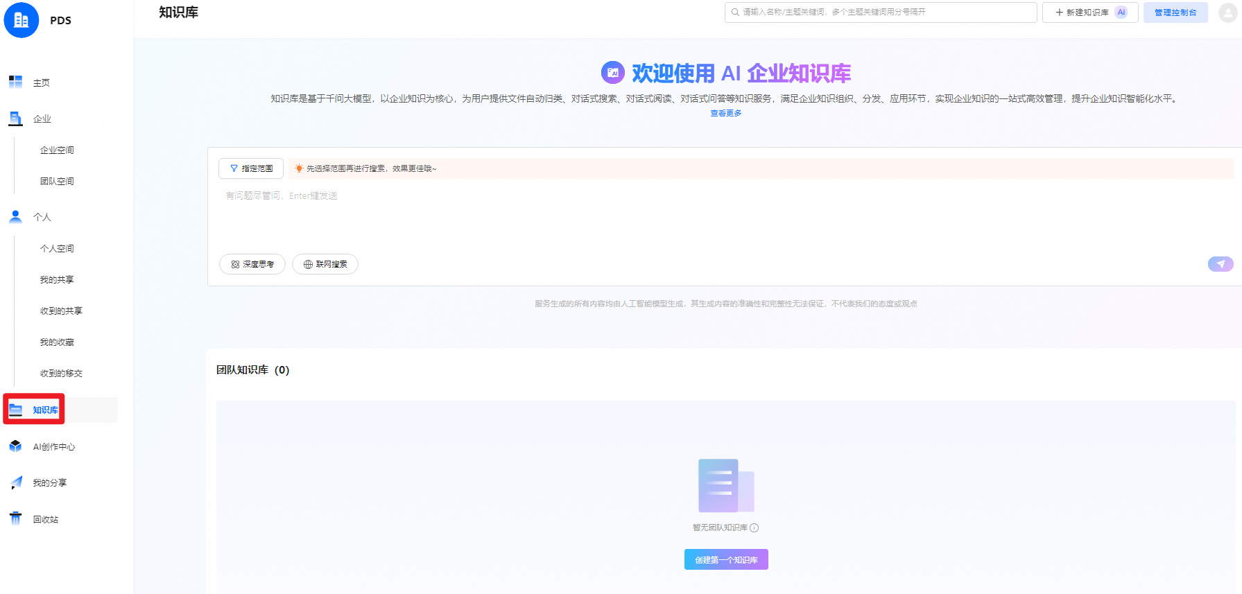
Task: Toggle 深度思考 deep thinking mode
Action: point(252,264)
